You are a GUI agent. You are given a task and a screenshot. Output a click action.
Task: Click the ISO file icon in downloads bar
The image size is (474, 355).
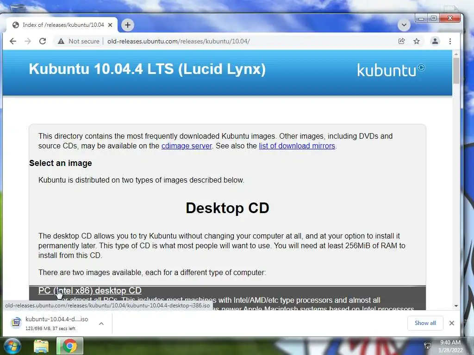[x=16, y=322]
